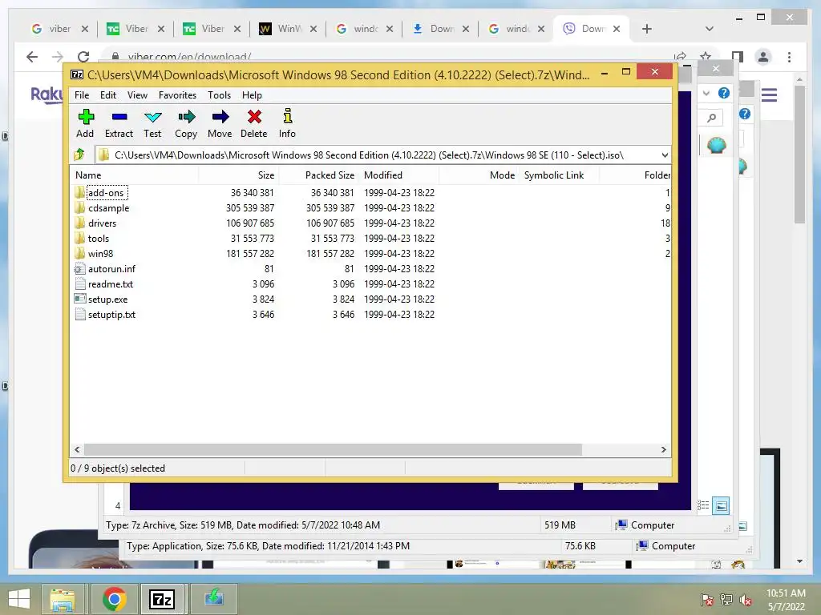The height and width of the screenshot is (615, 821).
Task: Select the setuptip.txt file
Action: pos(111,314)
